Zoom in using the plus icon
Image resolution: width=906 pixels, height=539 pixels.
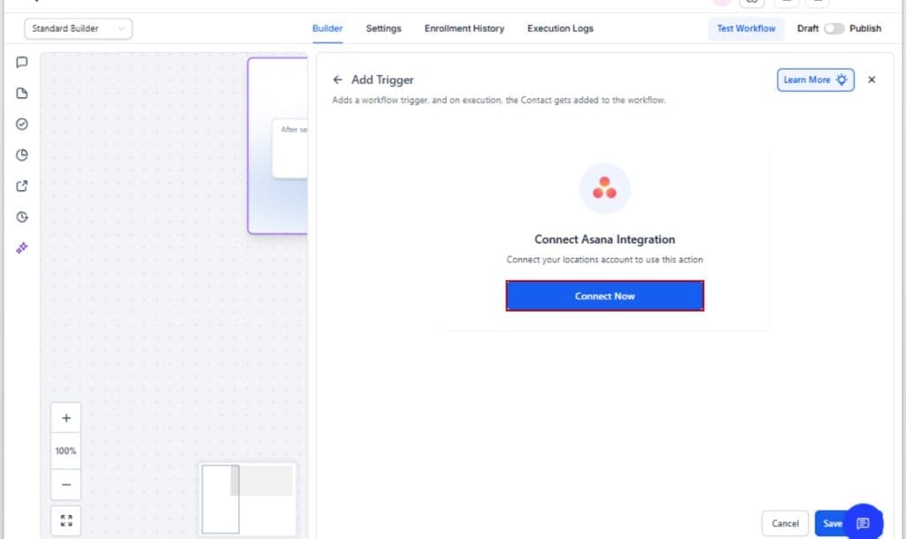coord(65,416)
